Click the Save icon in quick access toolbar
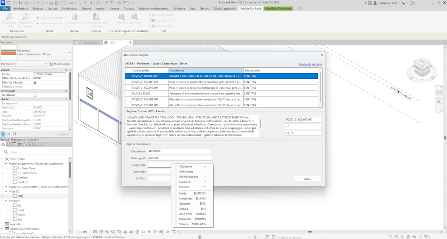Image resolution: width=447 pixels, height=239 pixels. (21, 3)
